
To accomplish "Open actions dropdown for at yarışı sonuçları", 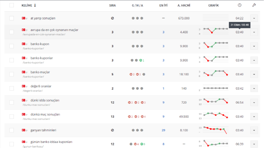I will pos(254,18).
